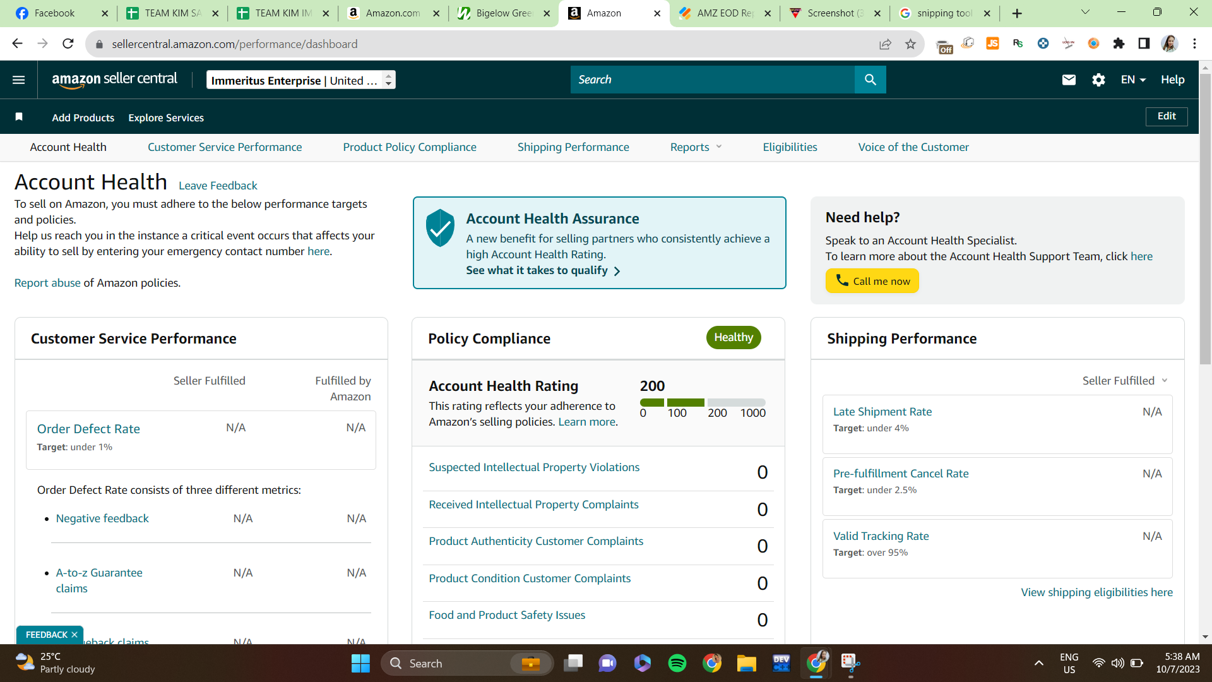Click the browser address bar URL
Screen dimensions: 1212x682
(x=235, y=44)
